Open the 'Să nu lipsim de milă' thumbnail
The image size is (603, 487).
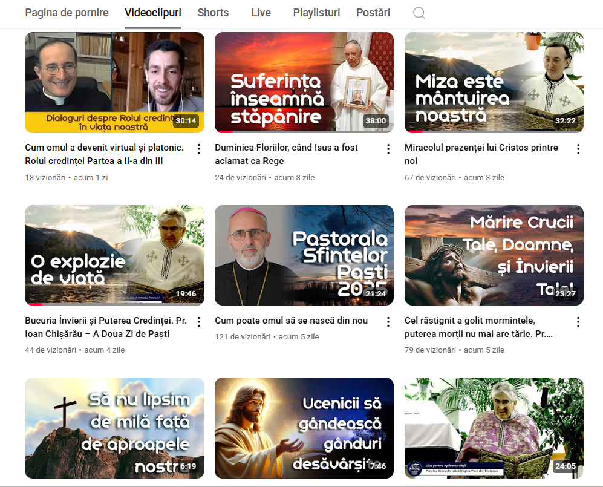pyautogui.click(x=114, y=428)
